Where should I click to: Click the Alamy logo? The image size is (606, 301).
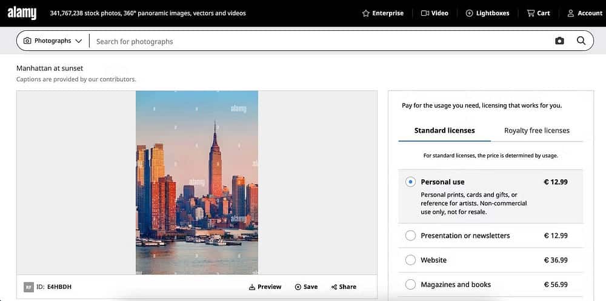click(x=22, y=13)
